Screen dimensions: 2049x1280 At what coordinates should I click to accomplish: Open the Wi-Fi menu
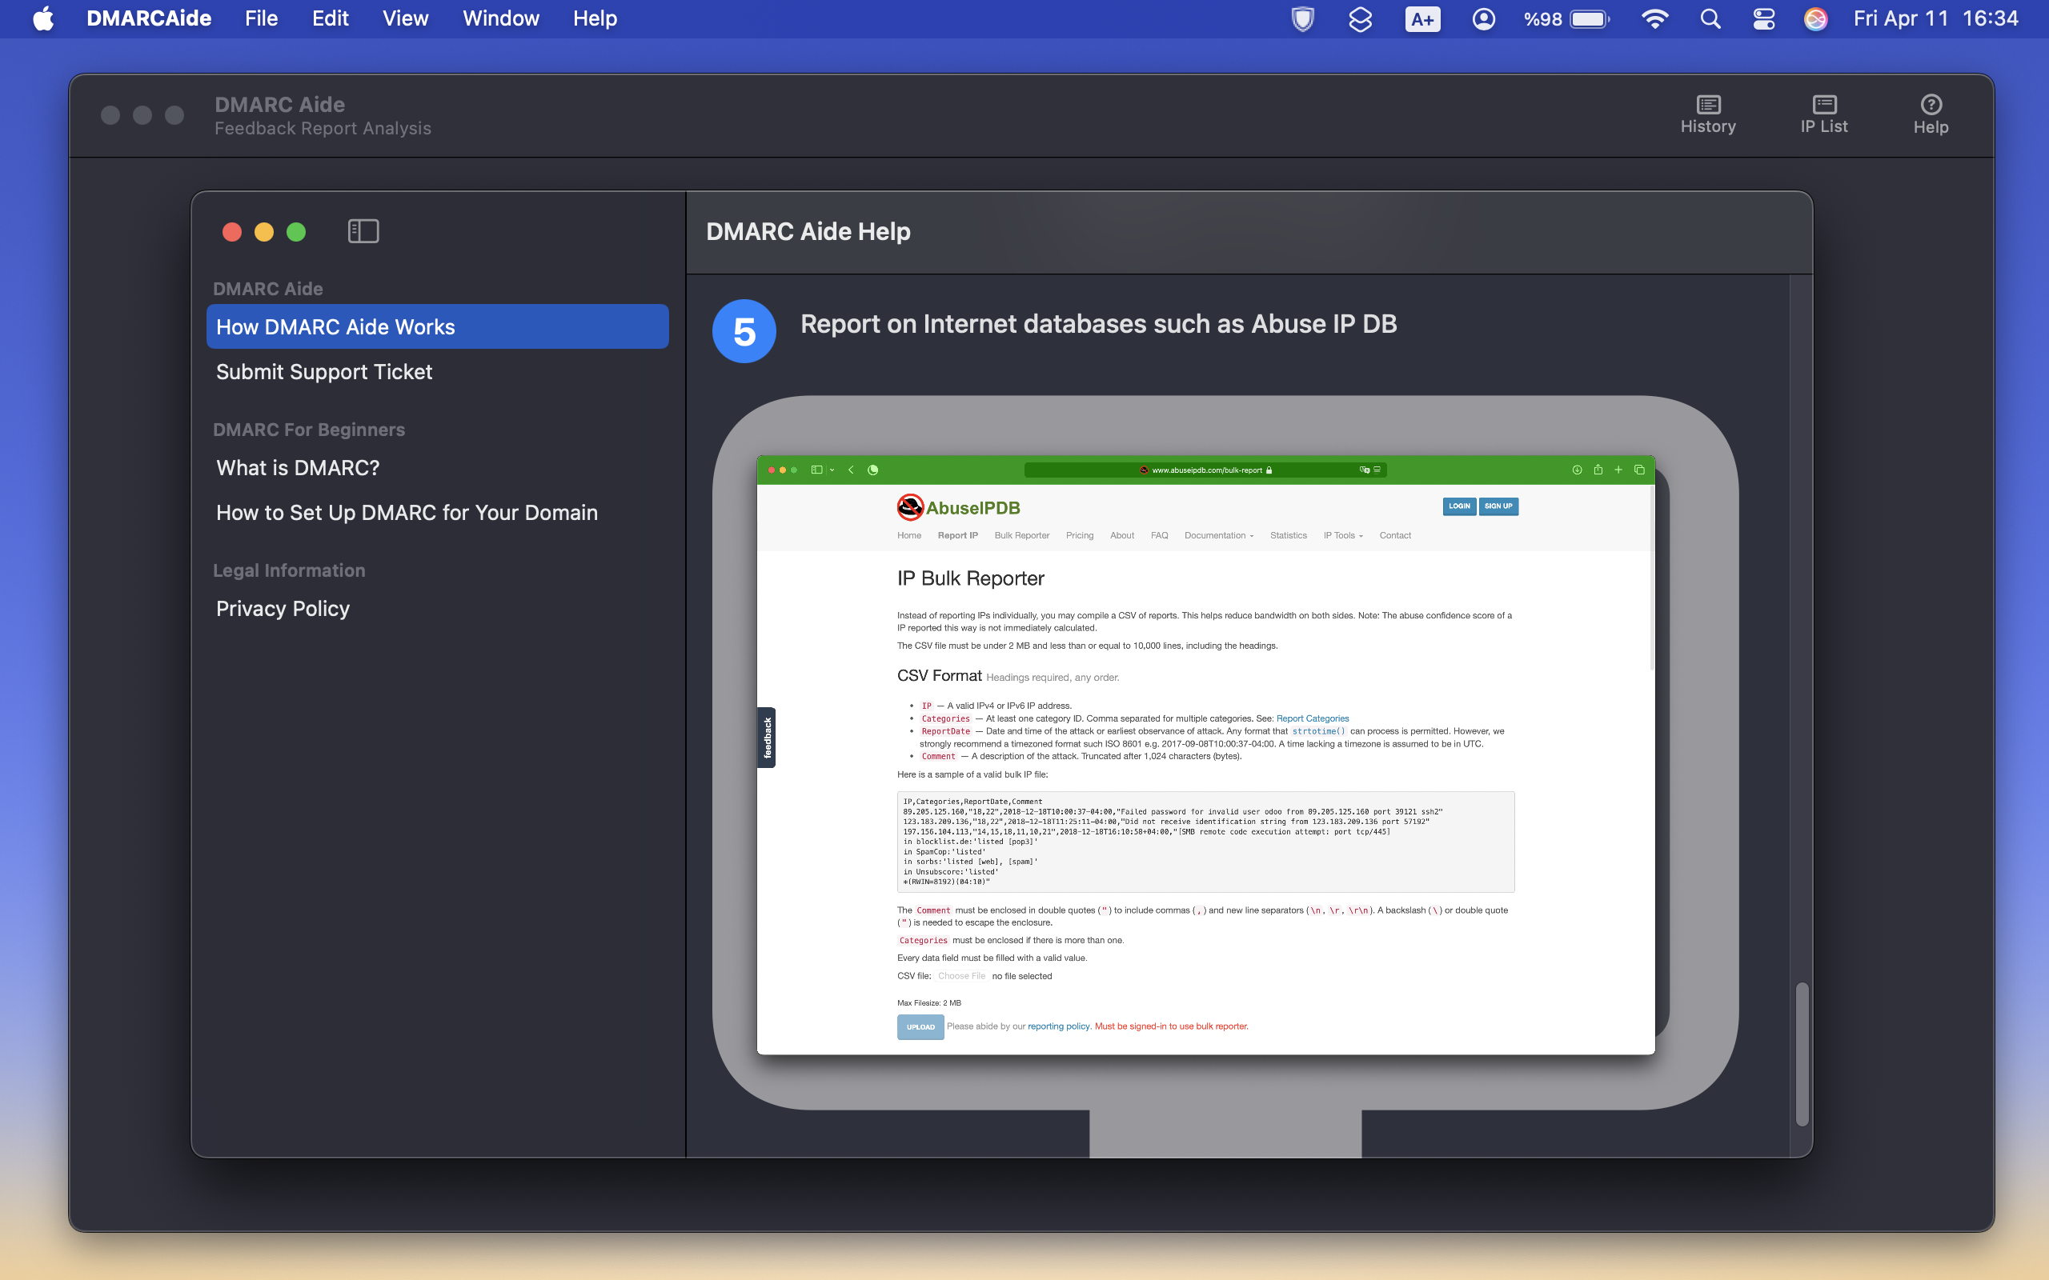[1654, 18]
